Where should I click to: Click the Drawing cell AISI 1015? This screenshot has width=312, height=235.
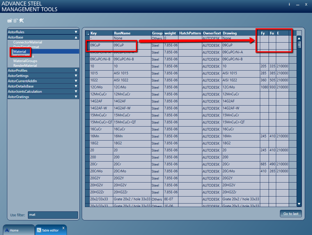pos(241,73)
